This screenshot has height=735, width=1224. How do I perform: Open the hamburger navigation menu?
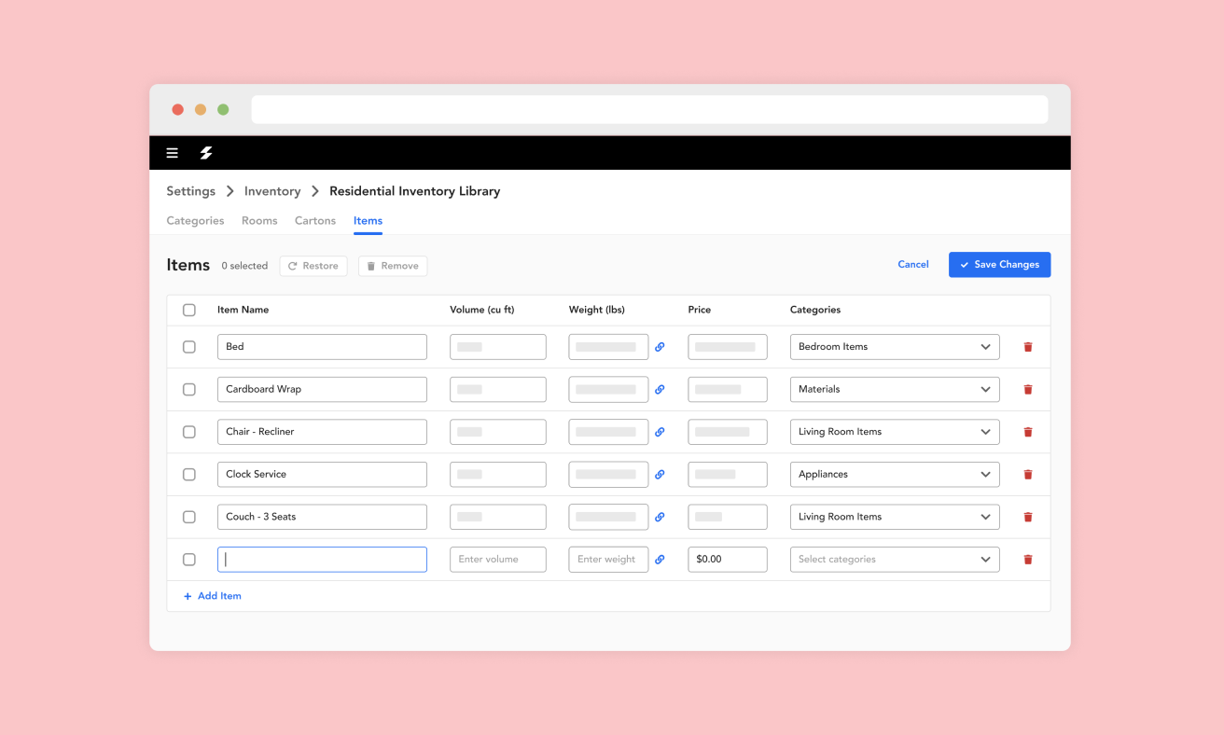click(x=173, y=153)
